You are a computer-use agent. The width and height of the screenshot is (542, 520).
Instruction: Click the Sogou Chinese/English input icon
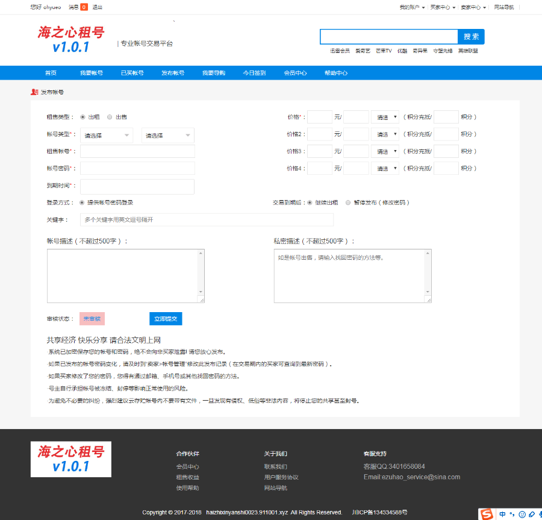coord(502,513)
